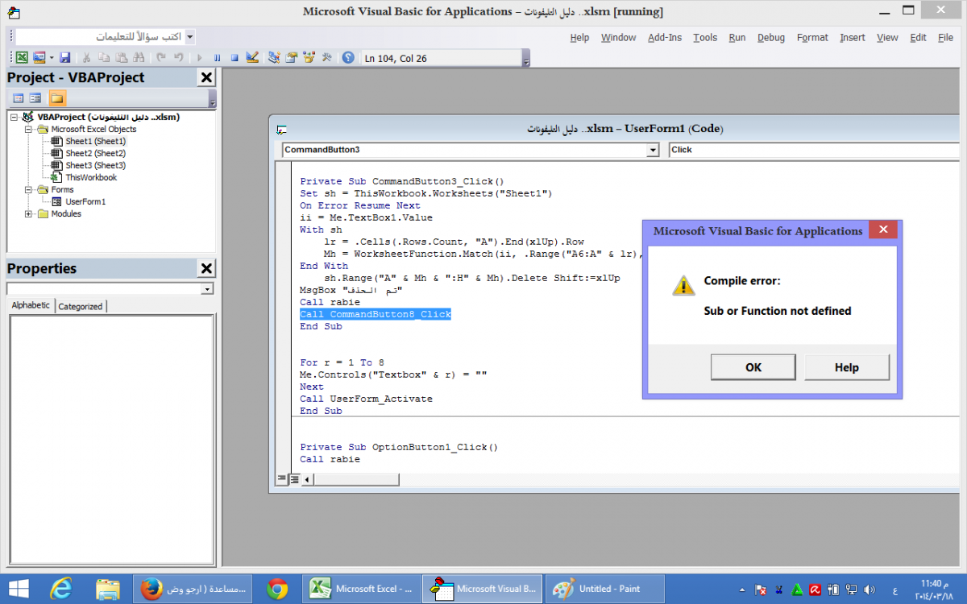Click the Reset stop icon
967x604 pixels.
pyautogui.click(x=234, y=57)
